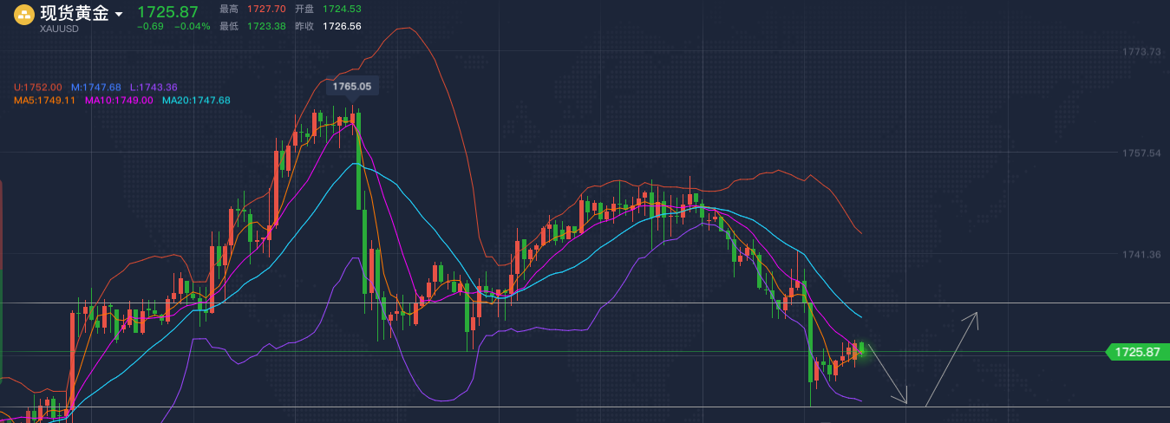Open the 现货黄金 instrument dropdown arrow
1170x423 pixels.
tap(119, 15)
